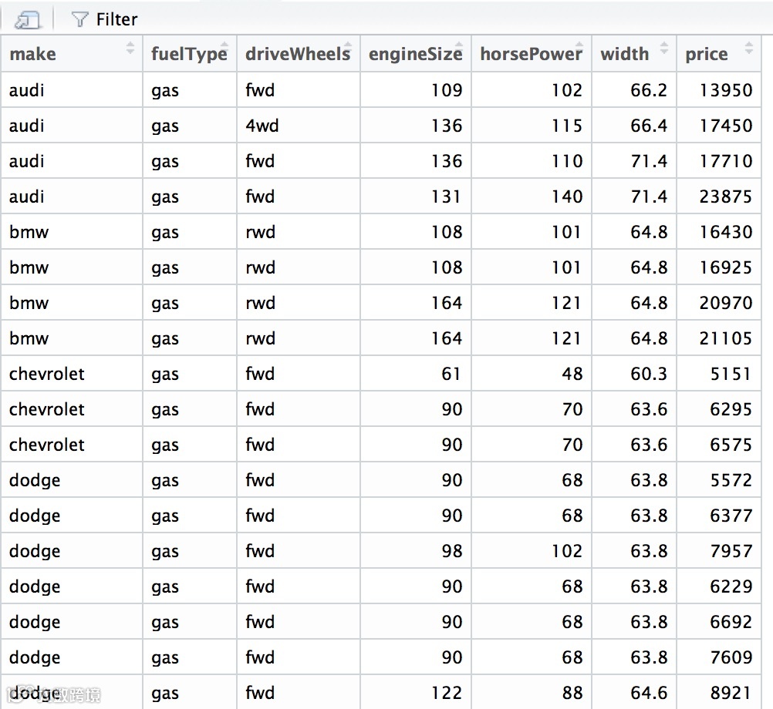Sort by width column arrows
This screenshot has height=709, width=773.
[x=664, y=49]
